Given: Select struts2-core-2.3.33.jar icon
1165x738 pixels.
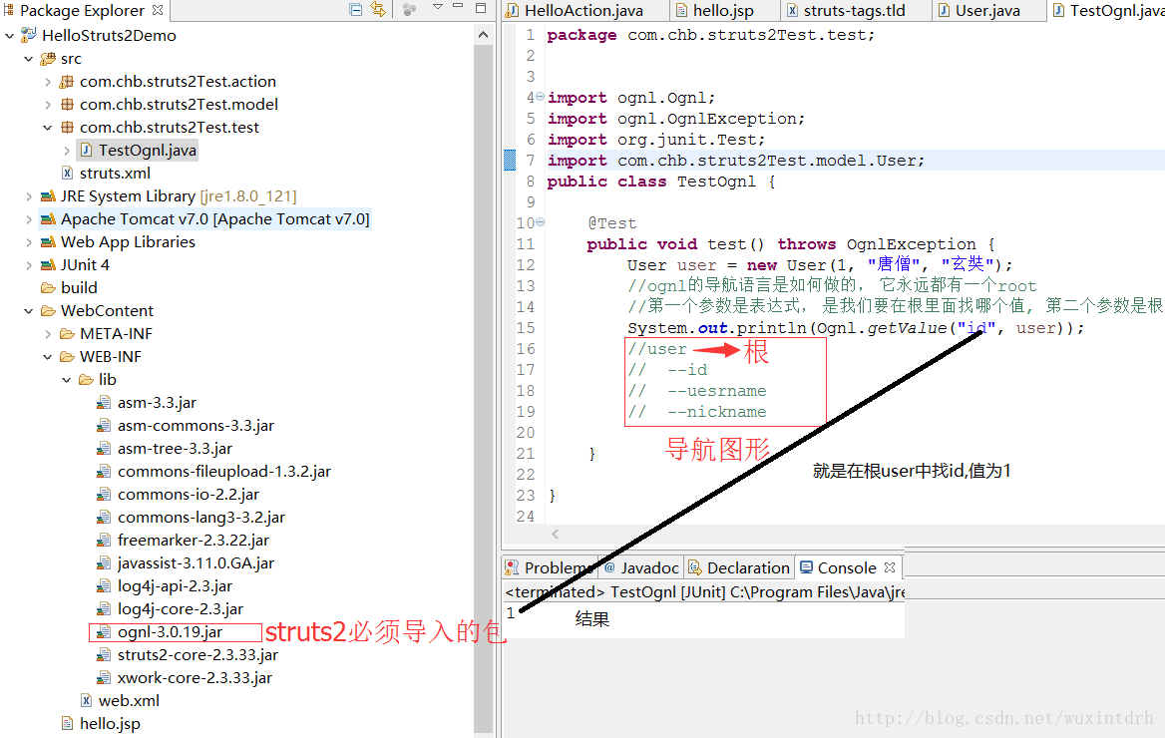Looking at the screenshot, I should click(104, 655).
